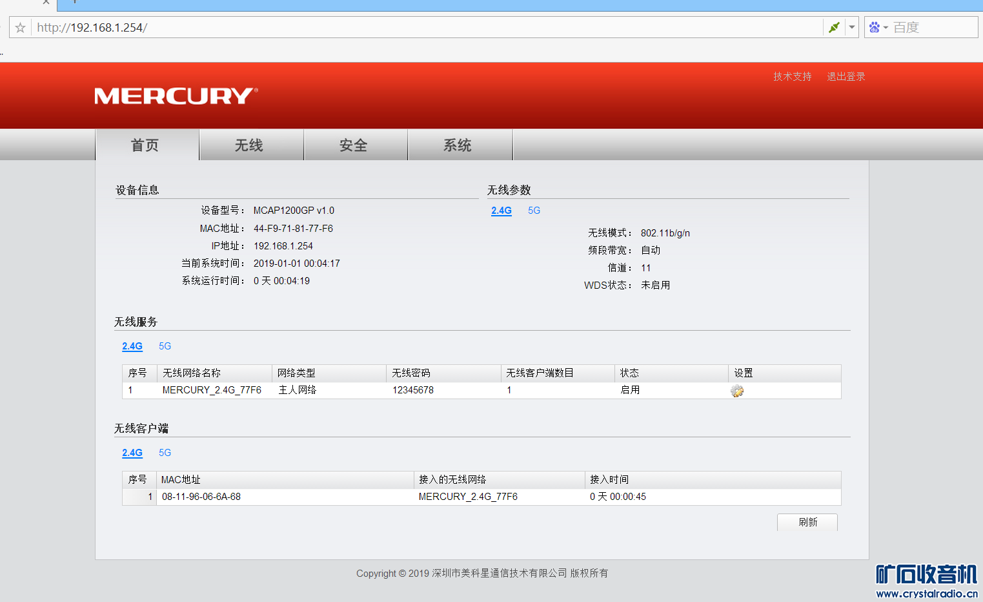
Task: Open the 技术支持 link
Action: tap(793, 76)
